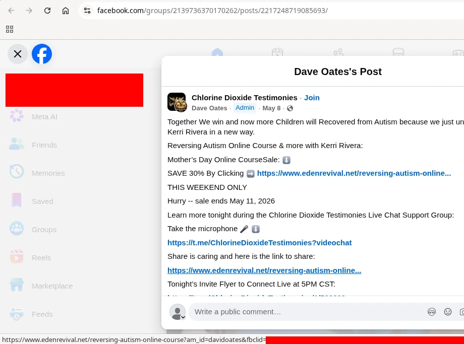
Task: Click the Saved bookmark icon
Action: point(17,200)
